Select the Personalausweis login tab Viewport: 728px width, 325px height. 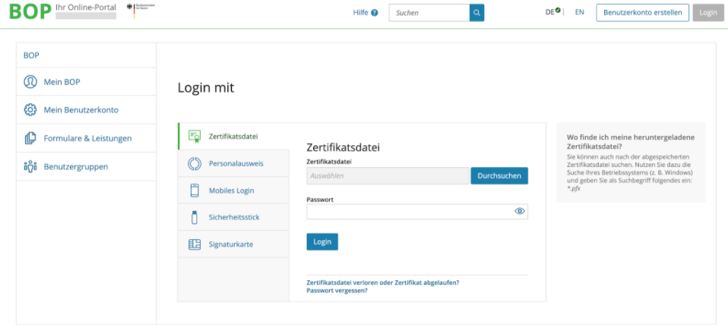pyautogui.click(x=233, y=164)
